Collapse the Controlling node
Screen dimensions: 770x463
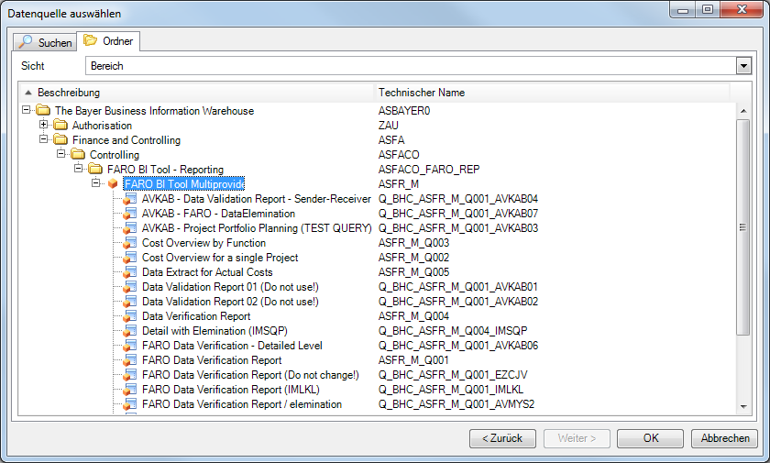pyautogui.click(x=60, y=154)
